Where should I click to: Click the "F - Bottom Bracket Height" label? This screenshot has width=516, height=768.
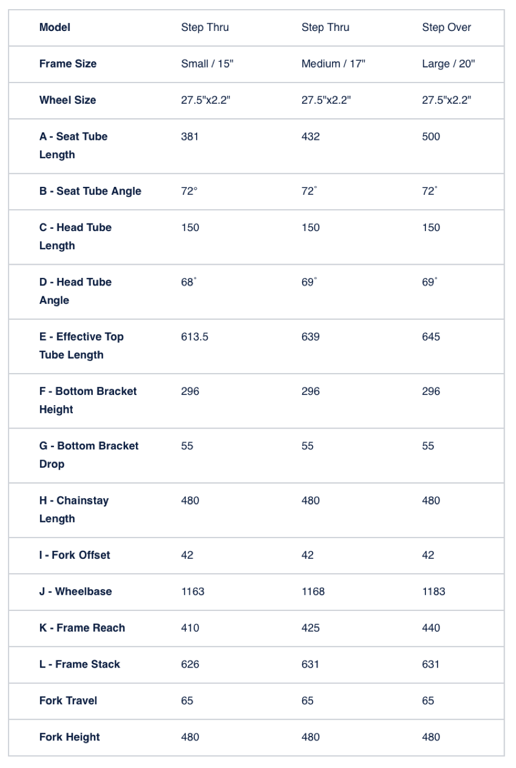tap(88, 400)
